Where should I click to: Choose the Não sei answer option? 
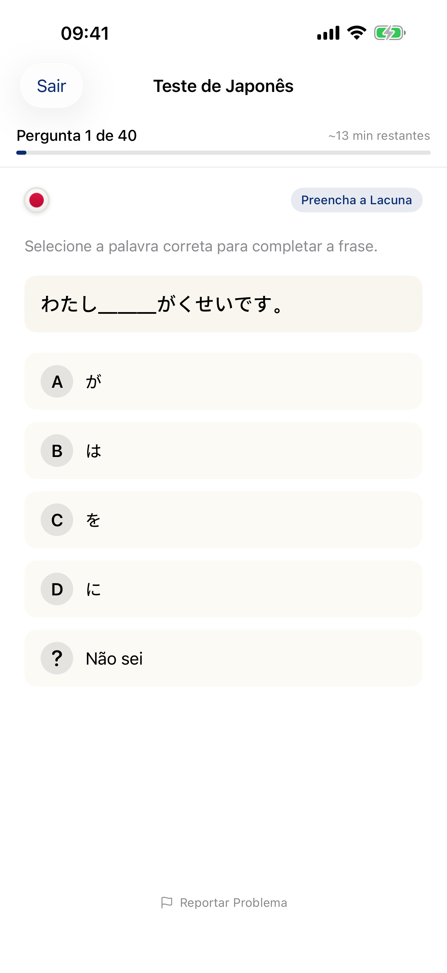point(223,658)
